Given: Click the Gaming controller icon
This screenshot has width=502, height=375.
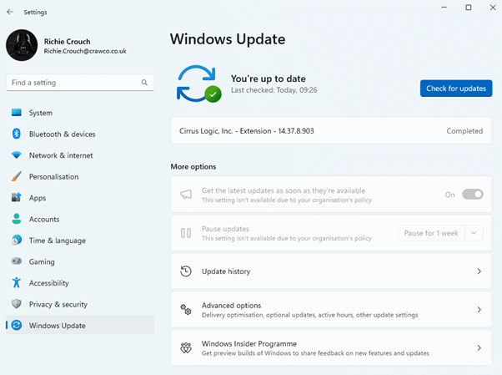Looking at the screenshot, I should pos(17,261).
